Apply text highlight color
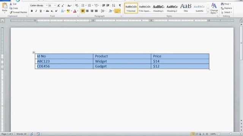Screen dimensions: 243x136 [68, 11]
